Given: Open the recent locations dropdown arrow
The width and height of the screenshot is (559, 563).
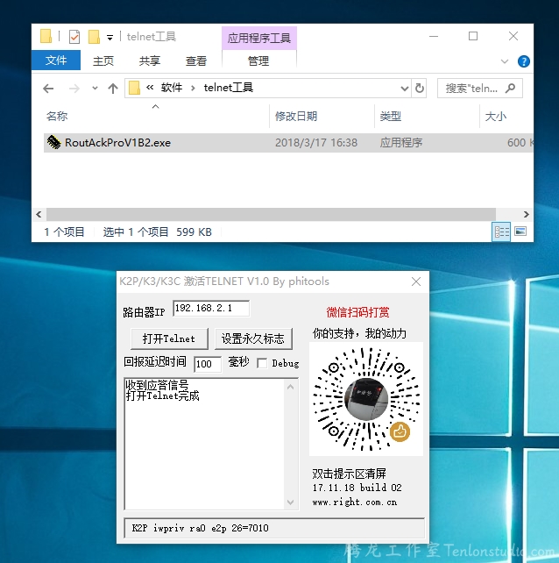Looking at the screenshot, I should pyautogui.click(x=95, y=88).
